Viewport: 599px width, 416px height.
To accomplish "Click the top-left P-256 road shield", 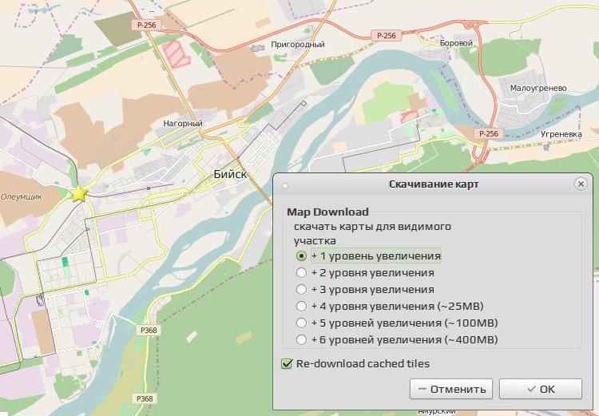I will click(x=147, y=26).
